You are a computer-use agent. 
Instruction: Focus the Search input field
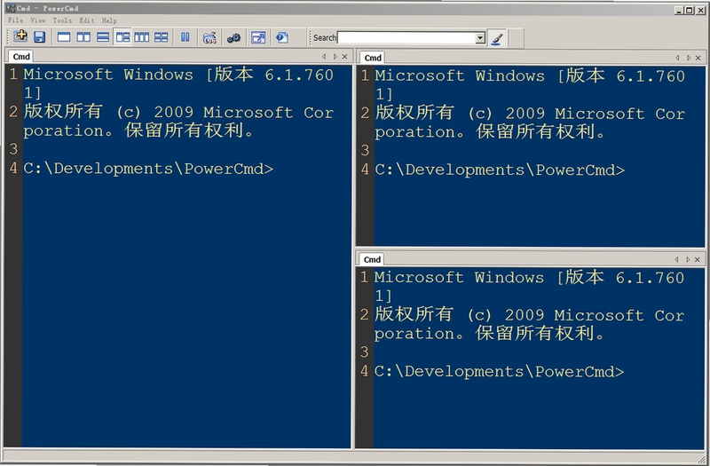[406, 38]
